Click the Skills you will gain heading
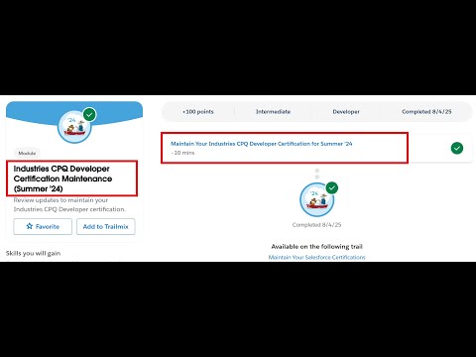This screenshot has height=357, width=476. click(x=33, y=253)
